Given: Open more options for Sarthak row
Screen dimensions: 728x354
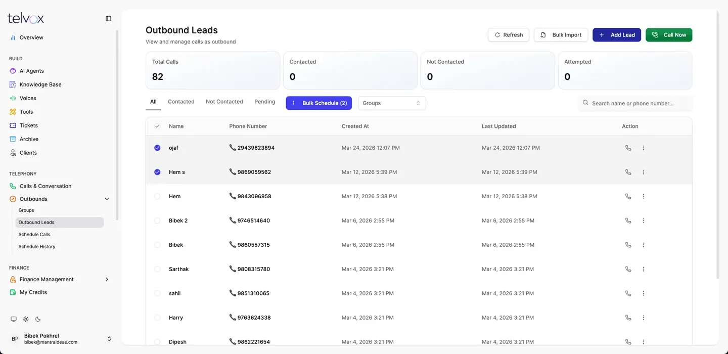Looking at the screenshot, I should pyautogui.click(x=644, y=269).
